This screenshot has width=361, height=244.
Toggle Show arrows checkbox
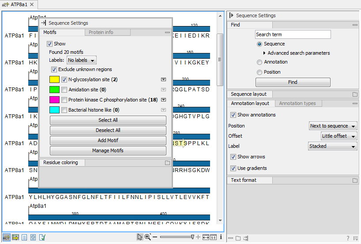point(233,157)
